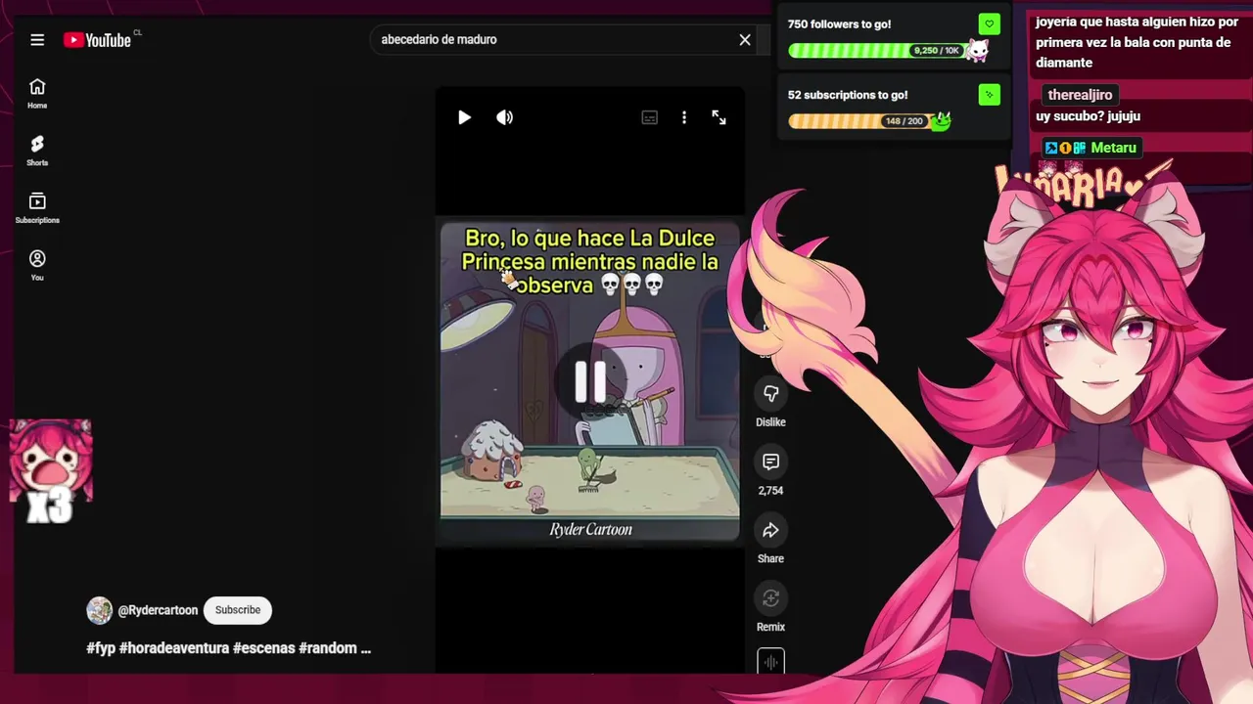This screenshot has width=1253, height=704.
Task: Open Home in the sidebar
Action: 37,93
